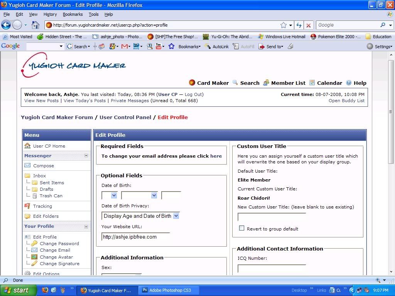Check Revert to group default checkbox
This screenshot has width=395, height=296.
[241, 228]
